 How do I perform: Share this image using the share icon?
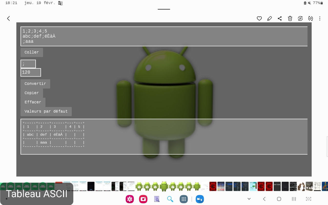[x=280, y=18]
